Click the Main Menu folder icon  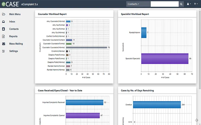4,14
